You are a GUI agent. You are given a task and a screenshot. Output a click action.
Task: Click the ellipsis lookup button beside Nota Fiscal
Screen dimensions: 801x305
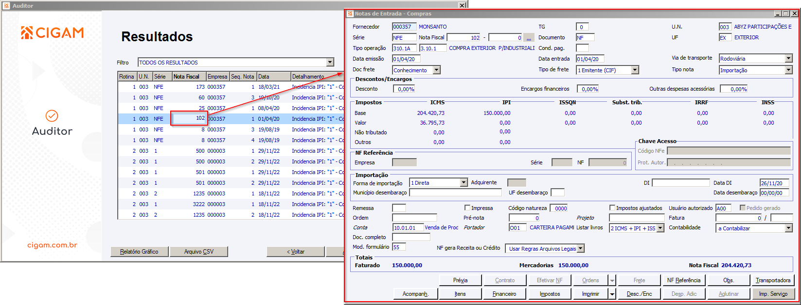529,37
